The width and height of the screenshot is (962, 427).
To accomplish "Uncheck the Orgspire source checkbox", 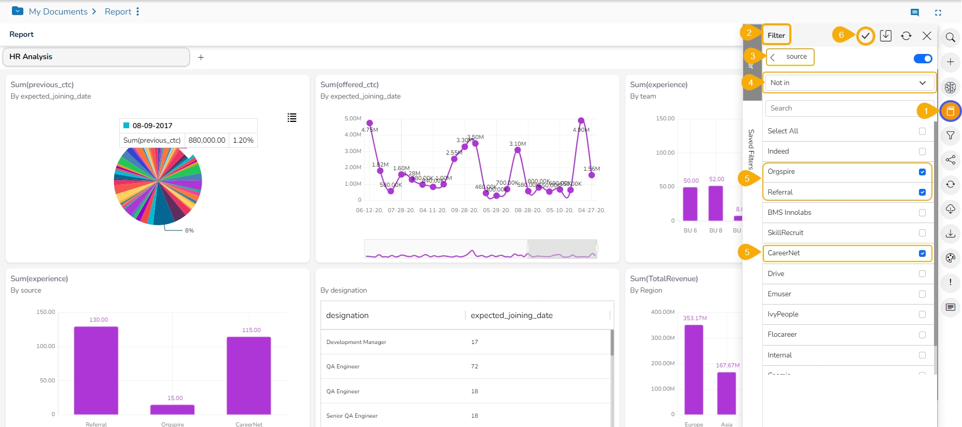I will coord(922,172).
